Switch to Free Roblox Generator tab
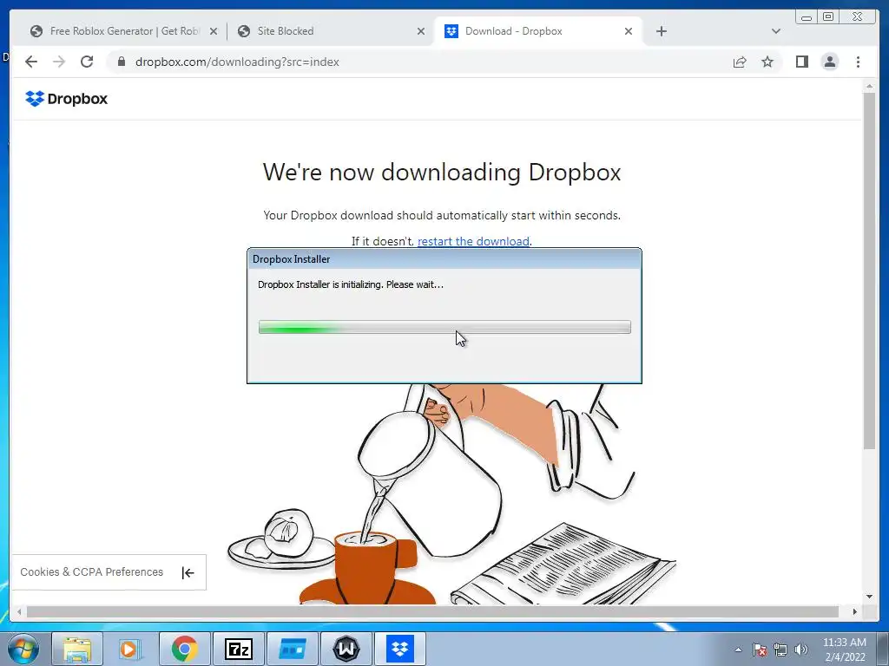Viewport: 889px width, 666px height. pyautogui.click(x=116, y=31)
